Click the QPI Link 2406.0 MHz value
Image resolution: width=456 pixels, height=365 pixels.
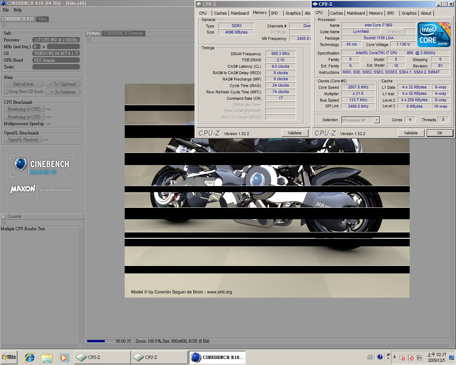[358, 106]
